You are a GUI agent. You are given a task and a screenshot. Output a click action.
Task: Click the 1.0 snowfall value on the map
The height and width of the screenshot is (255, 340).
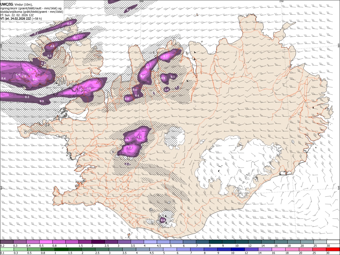[x=89, y=88]
